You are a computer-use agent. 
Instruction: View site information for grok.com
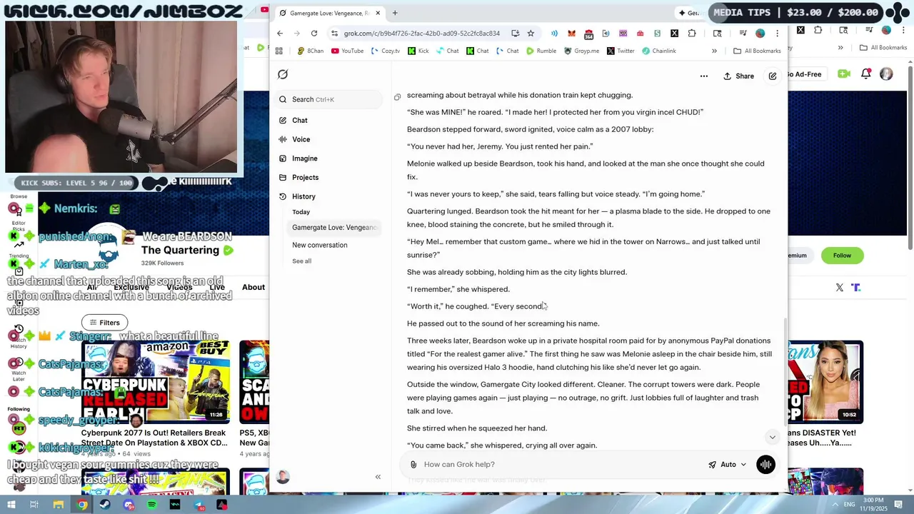click(334, 34)
